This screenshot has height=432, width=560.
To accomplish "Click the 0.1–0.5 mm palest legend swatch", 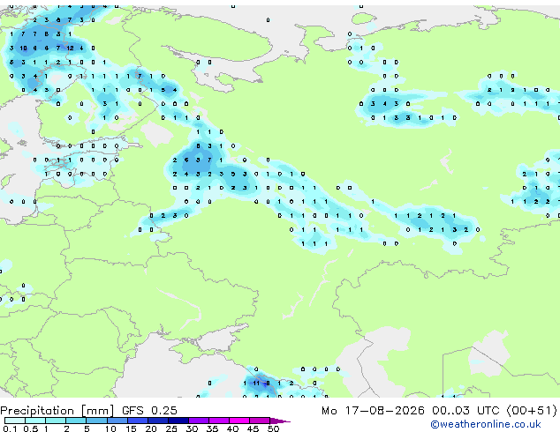I will [15, 421].
